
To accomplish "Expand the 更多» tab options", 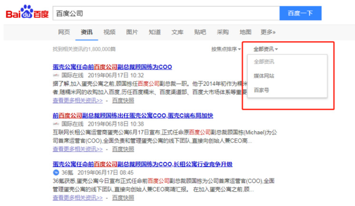I will (268, 32).
